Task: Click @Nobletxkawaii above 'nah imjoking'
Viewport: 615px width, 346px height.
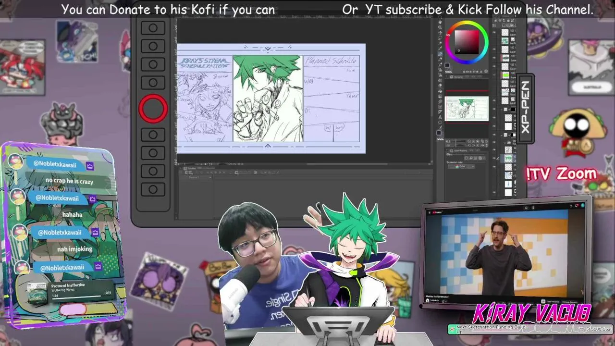Action: pos(60,232)
